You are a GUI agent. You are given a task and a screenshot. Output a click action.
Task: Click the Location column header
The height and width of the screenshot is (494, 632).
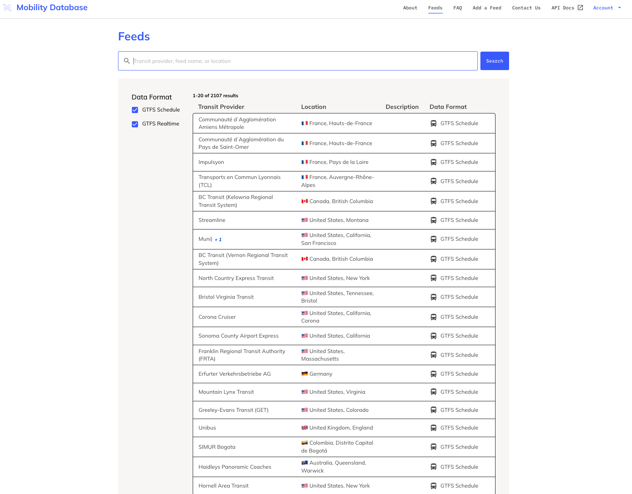click(x=313, y=107)
